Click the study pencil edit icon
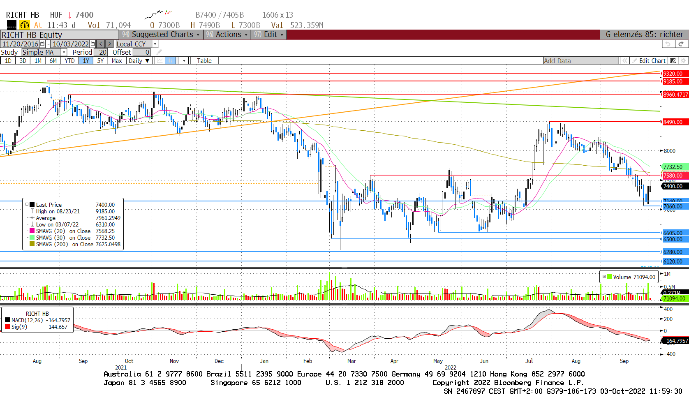The image size is (689, 409). tap(159, 52)
